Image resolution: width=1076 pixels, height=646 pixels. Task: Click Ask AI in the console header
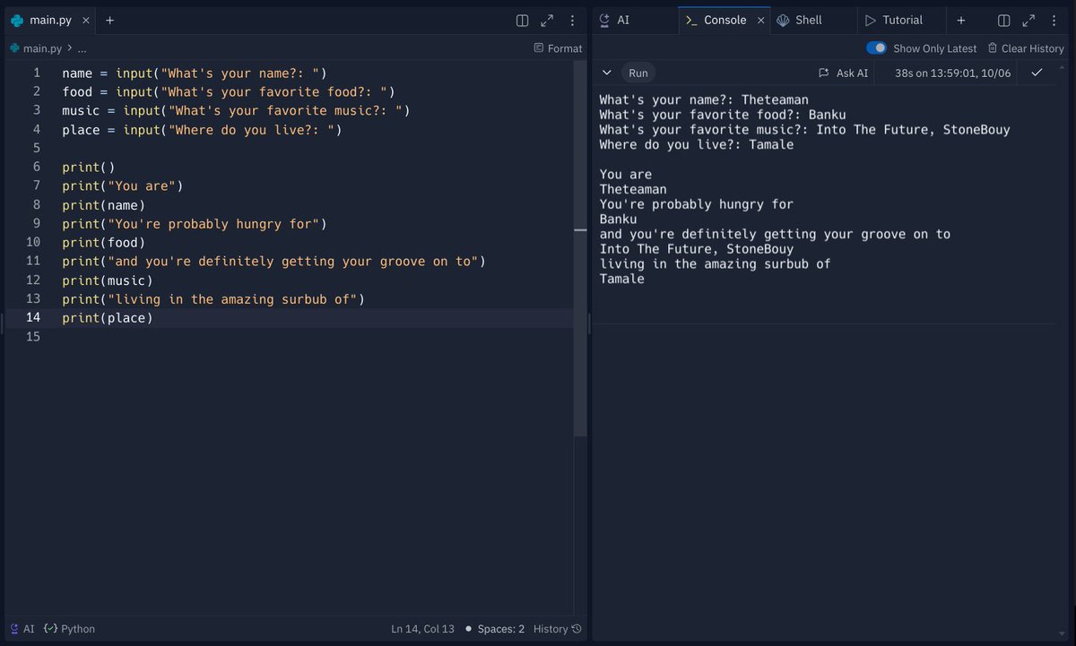(844, 73)
